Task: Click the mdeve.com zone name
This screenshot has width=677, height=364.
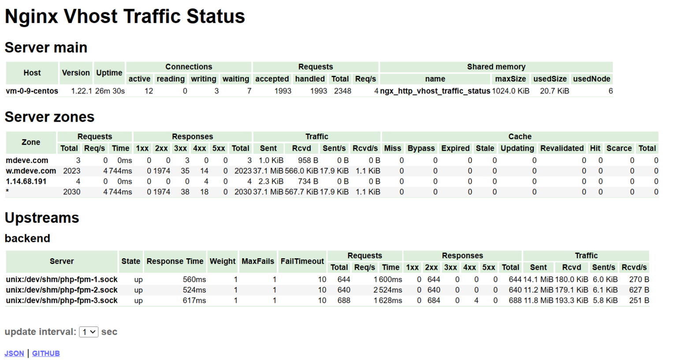Action: click(27, 160)
